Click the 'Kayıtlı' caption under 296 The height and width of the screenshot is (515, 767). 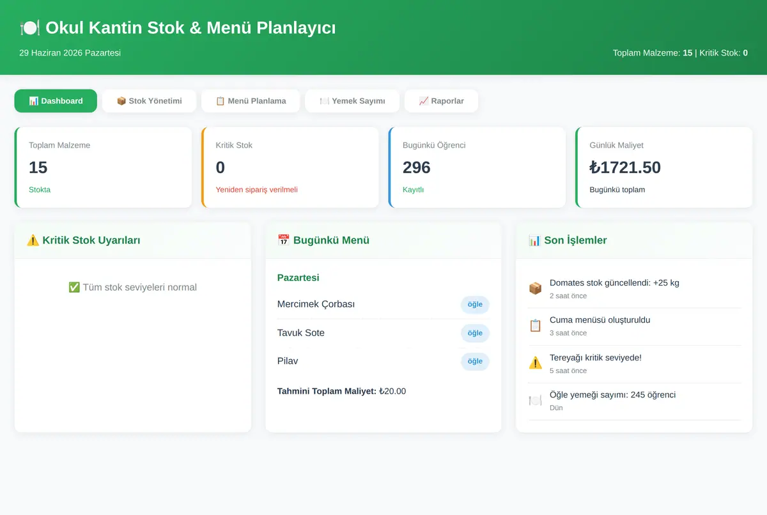tap(414, 190)
